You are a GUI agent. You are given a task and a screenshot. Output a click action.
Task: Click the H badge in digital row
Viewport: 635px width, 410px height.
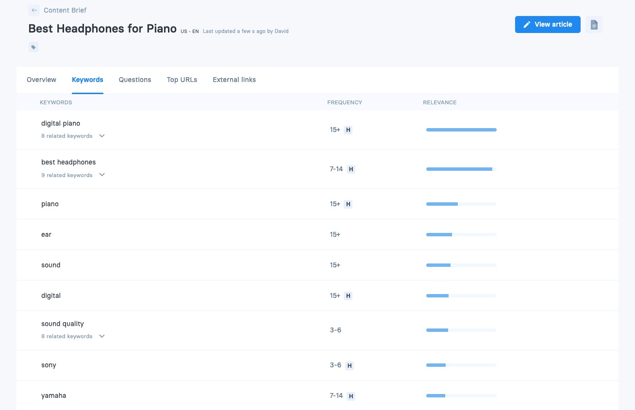click(x=348, y=296)
